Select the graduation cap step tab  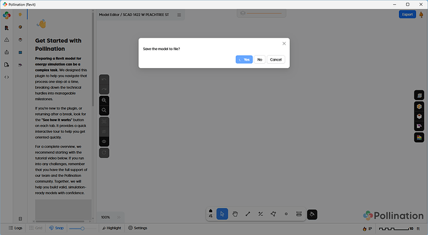click(x=20, y=65)
